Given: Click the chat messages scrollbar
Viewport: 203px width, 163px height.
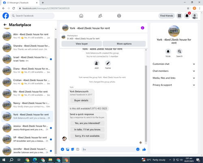Looking at the screenshot, I should tap(146, 104).
